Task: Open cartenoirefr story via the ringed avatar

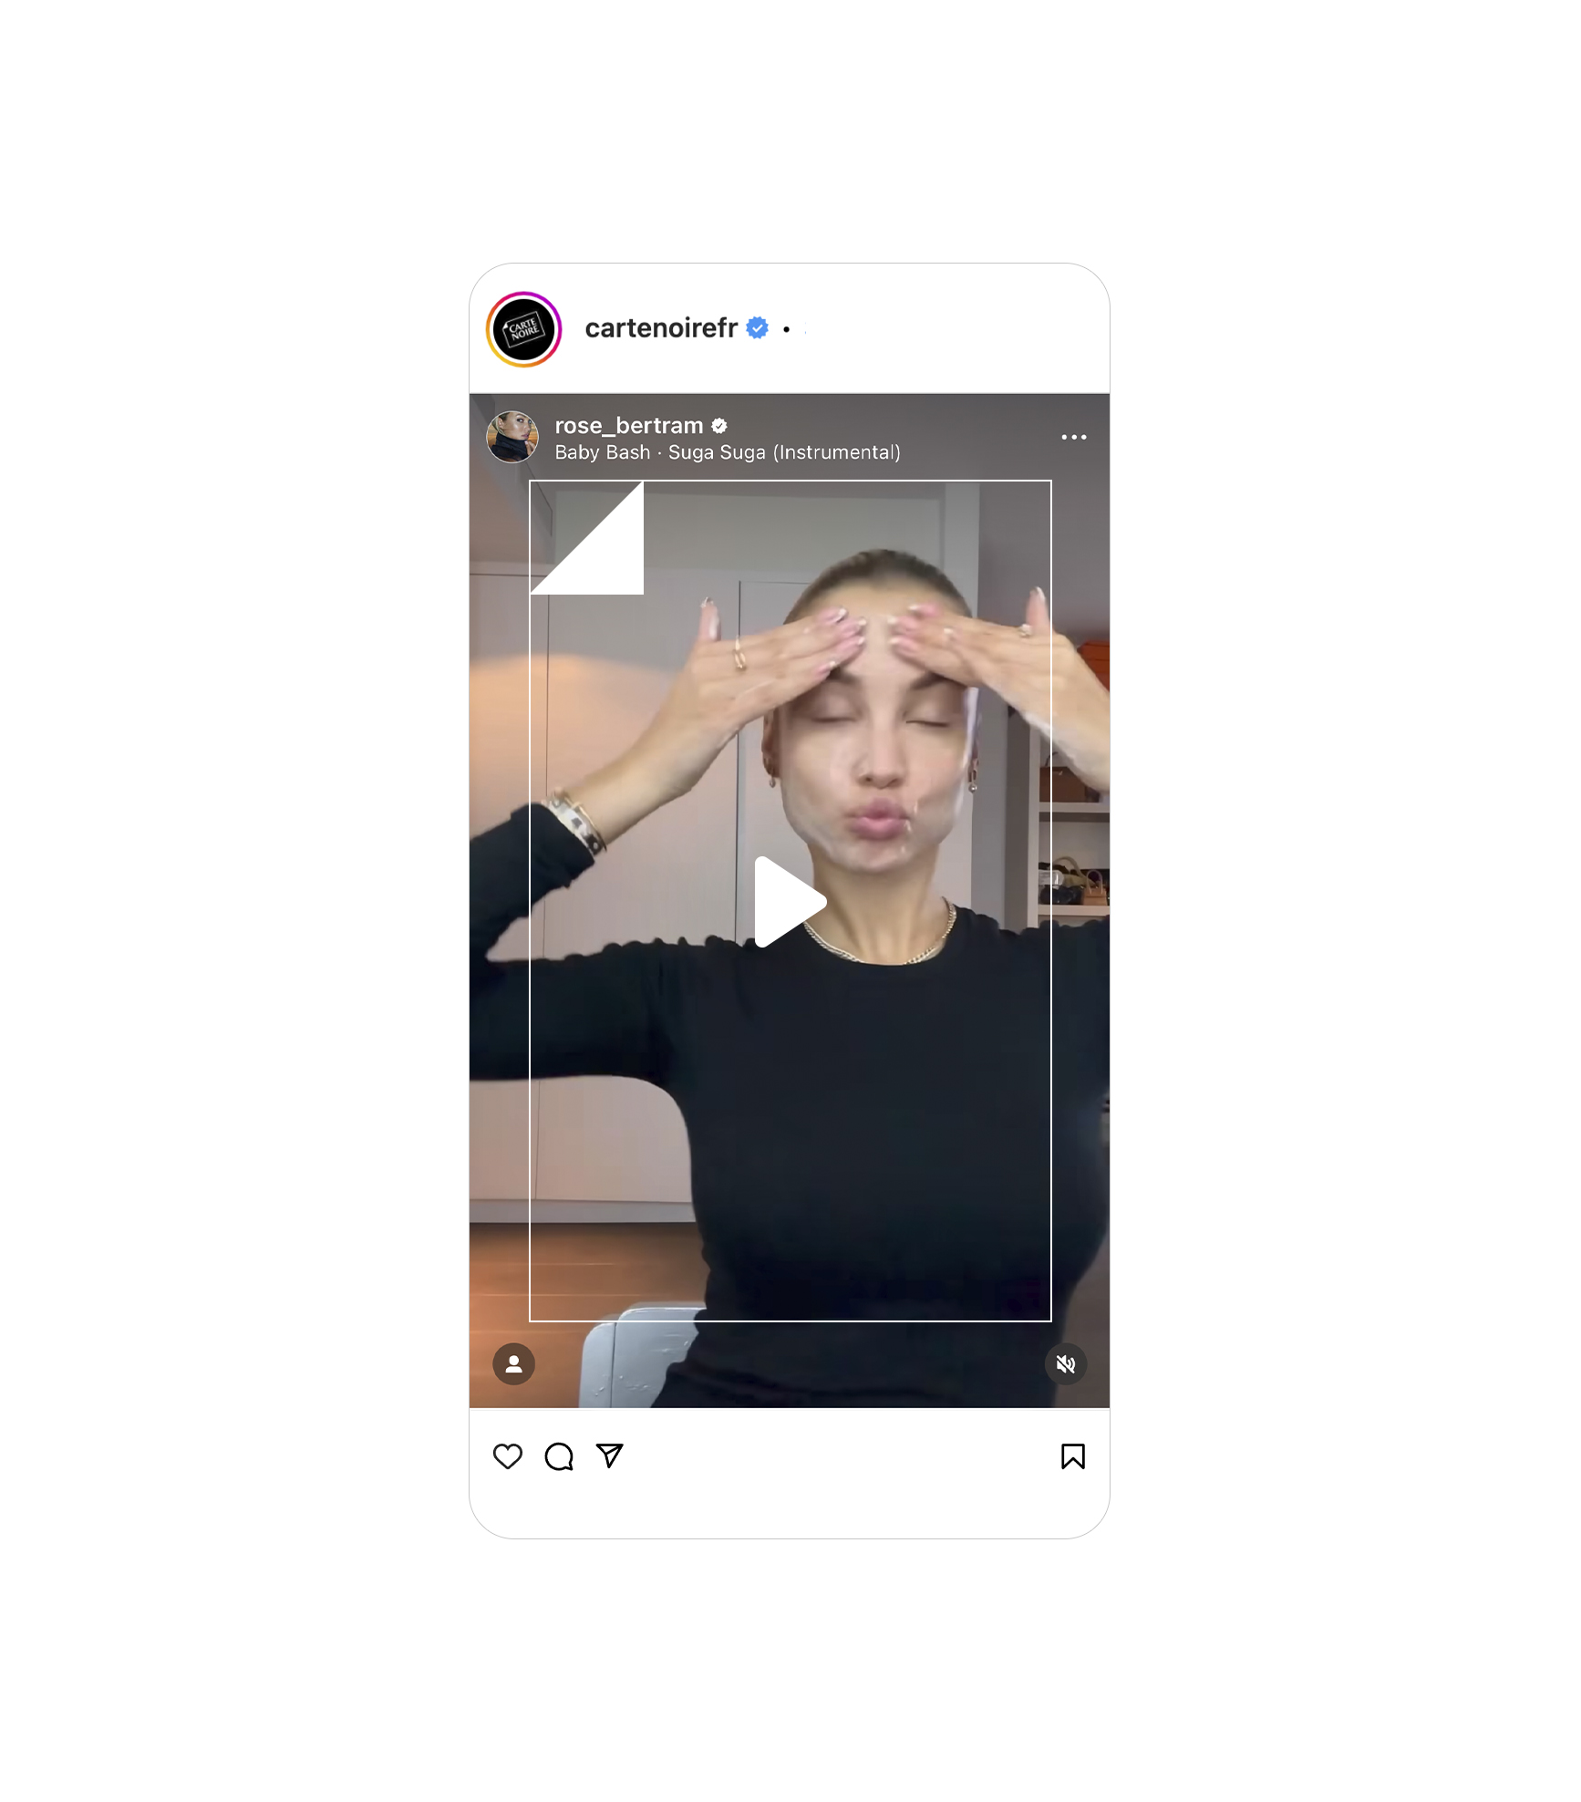Action: tap(523, 329)
